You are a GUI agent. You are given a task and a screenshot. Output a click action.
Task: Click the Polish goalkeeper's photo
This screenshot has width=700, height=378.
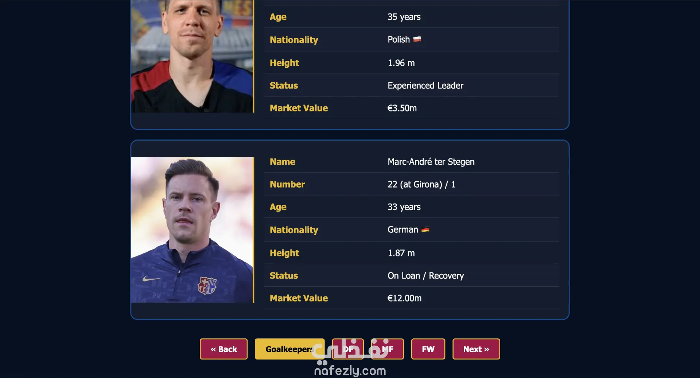[x=192, y=56]
